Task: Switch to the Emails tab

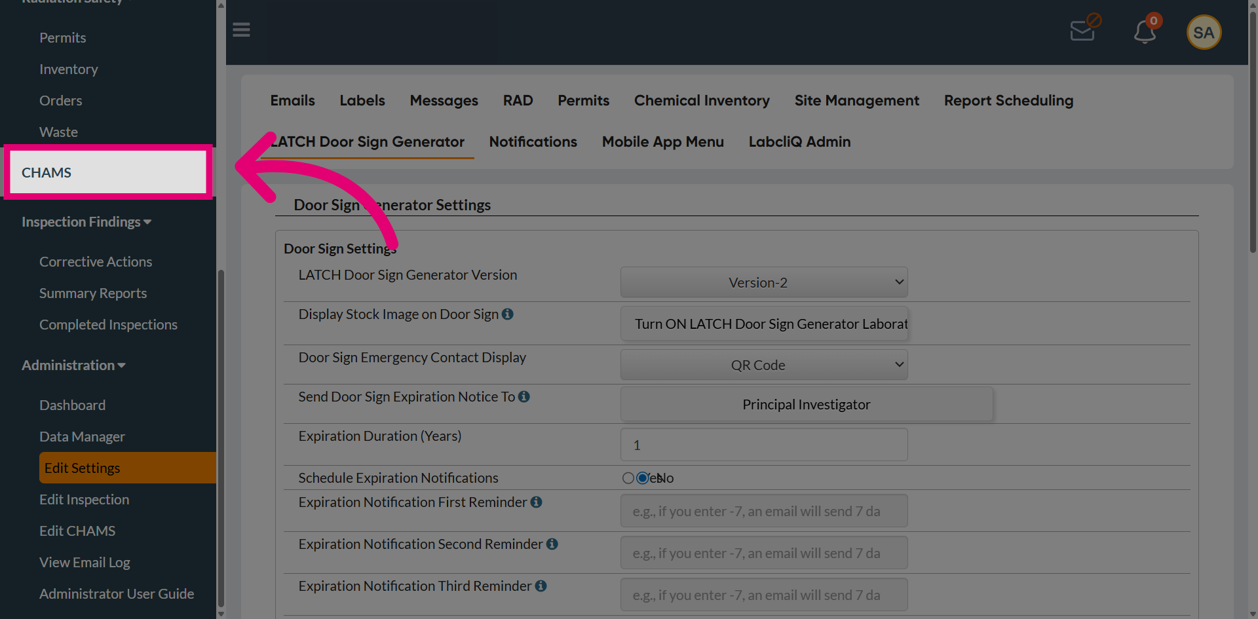Action: (293, 100)
